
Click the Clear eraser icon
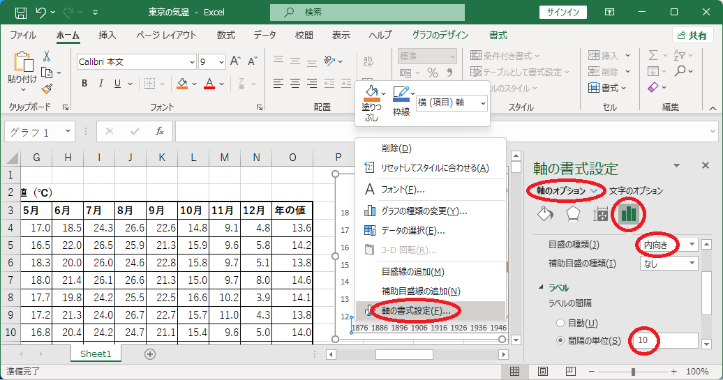pyautogui.click(x=653, y=87)
